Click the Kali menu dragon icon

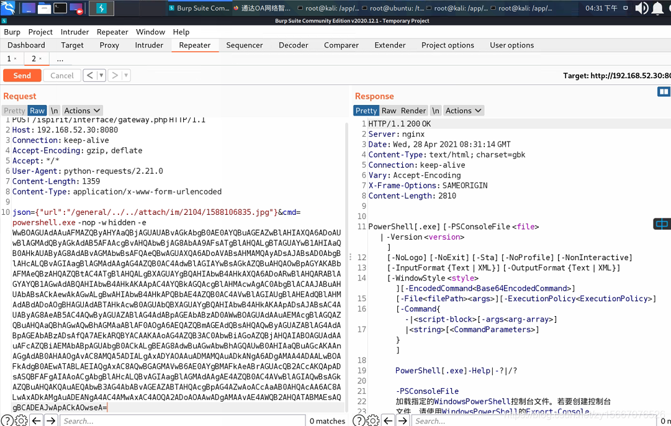coord(8,7)
